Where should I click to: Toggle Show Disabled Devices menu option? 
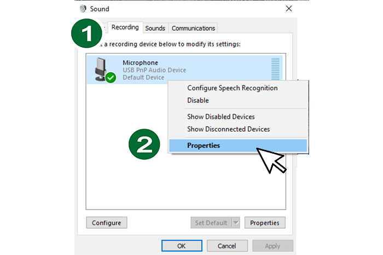pyautogui.click(x=220, y=117)
